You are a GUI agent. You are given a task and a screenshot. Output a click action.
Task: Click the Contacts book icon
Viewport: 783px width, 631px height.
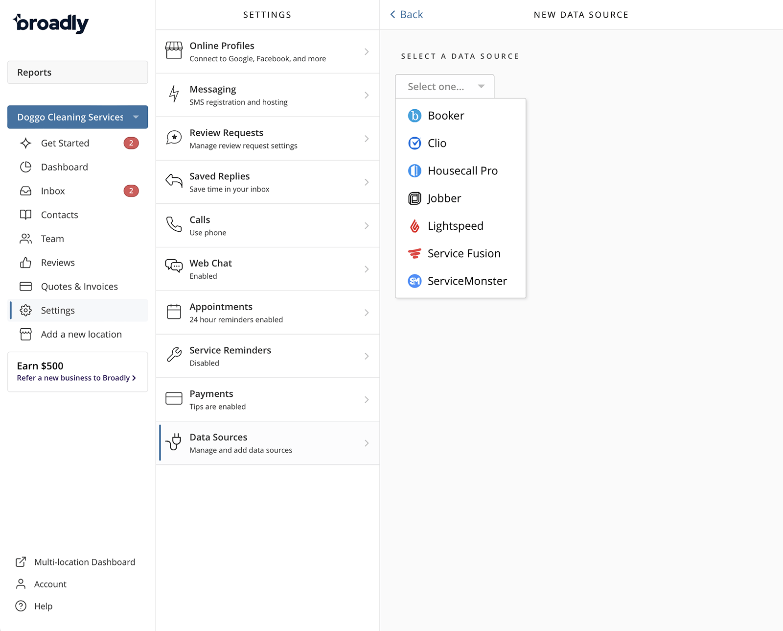tap(26, 215)
